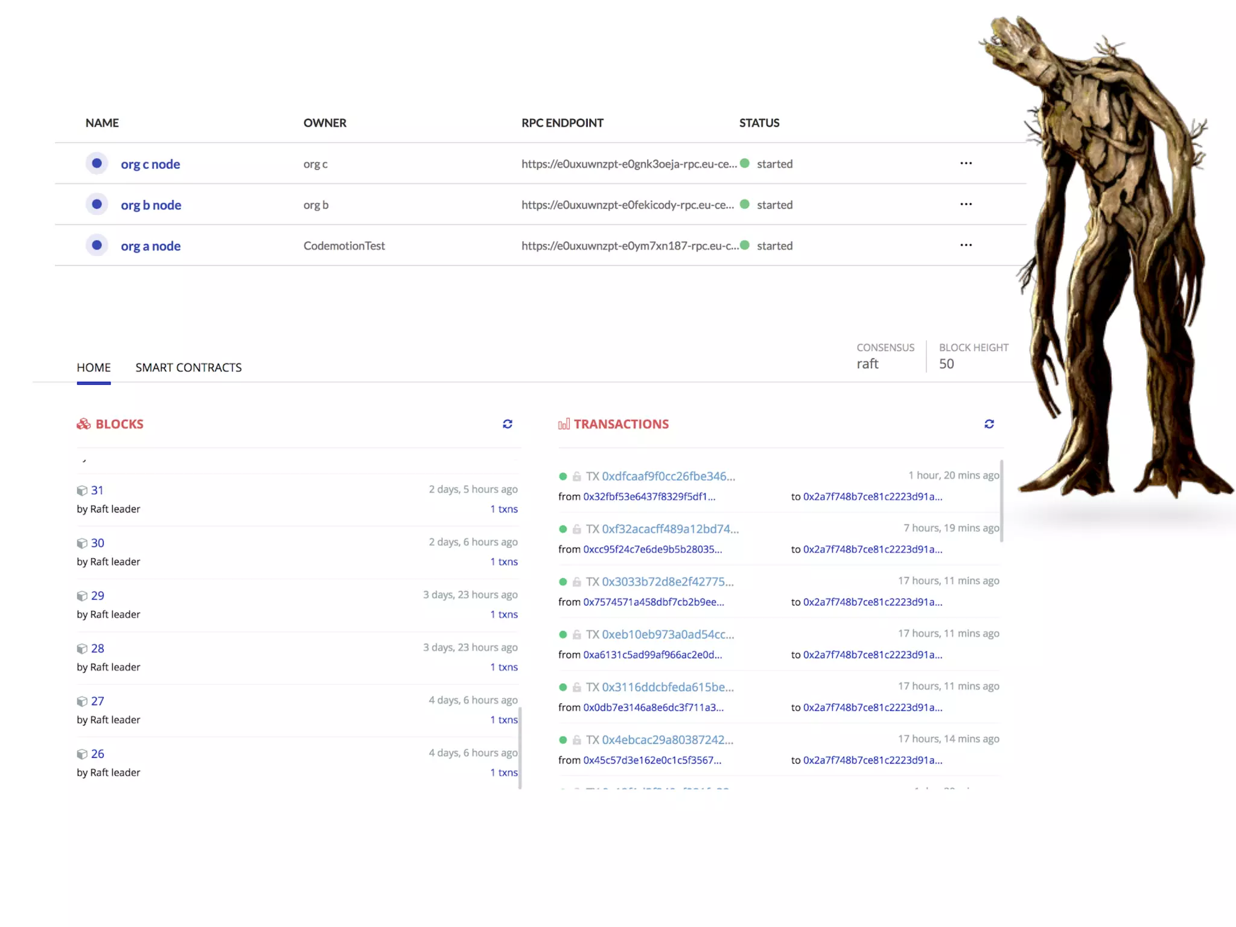Screen dimensions: 1236x927
Task: Click the Blocks list scrollbar
Action: [520, 748]
